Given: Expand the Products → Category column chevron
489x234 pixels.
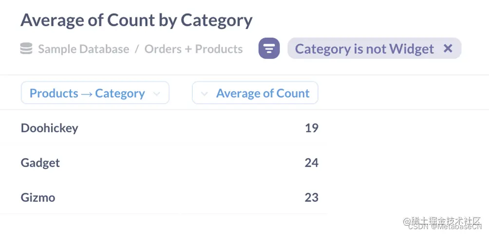Looking at the screenshot, I should [x=157, y=93].
